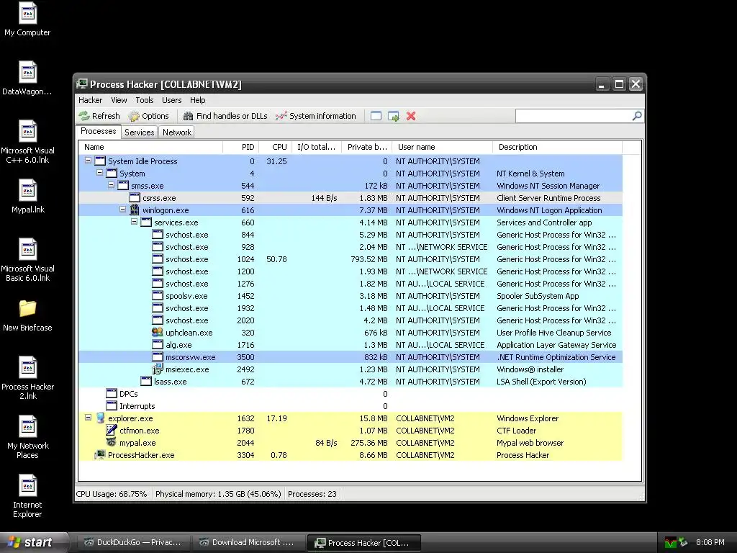Select the explorer.exe process icon
Screen dimensions: 737x553
(x=100, y=418)
